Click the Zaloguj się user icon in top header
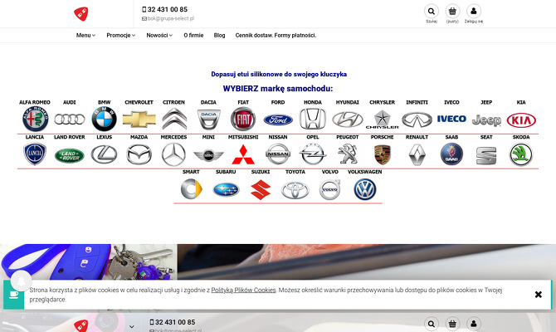 point(474,12)
